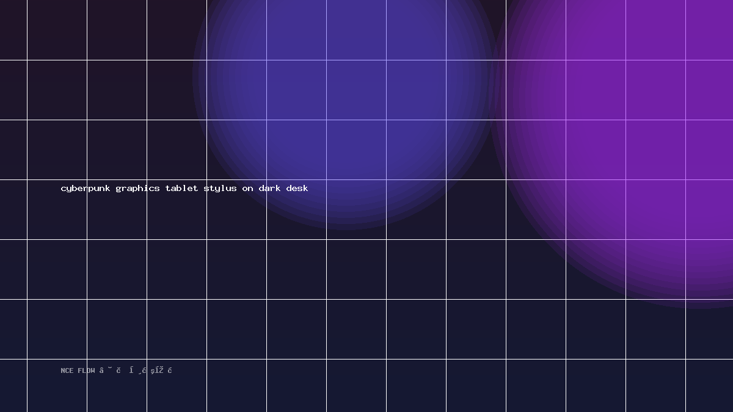Click the word "on" in the caption
The width and height of the screenshot is (733, 412).
[247, 189]
